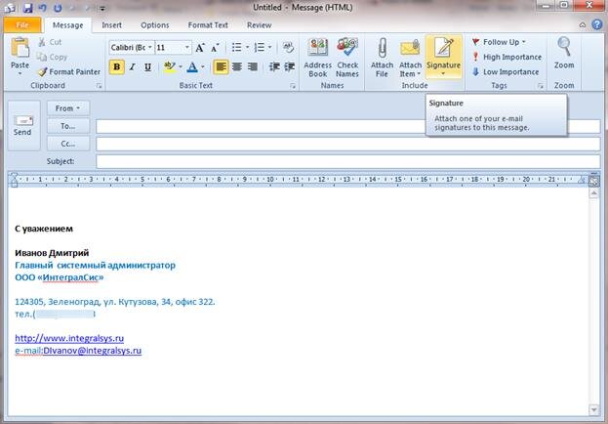
Task: Click the Increase Indent icon
Action: [x=290, y=66]
